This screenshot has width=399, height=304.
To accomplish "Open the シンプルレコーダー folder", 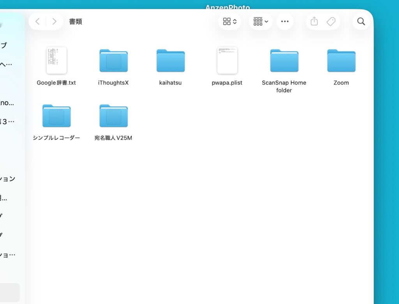I will [x=56, y=115].
